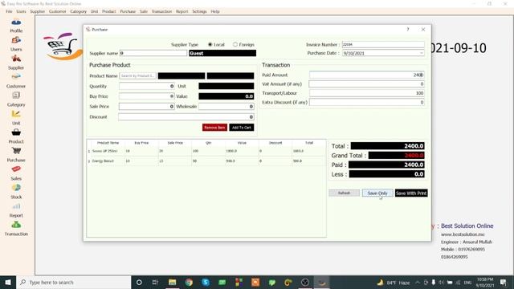The width and height of the screenshot is (514, 289).
Task: Click the Invoice Number field
Action: pyautogui.click(x=383, y=45)
